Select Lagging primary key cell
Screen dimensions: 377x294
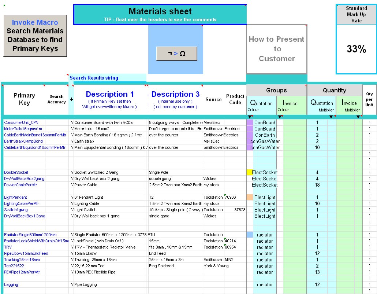tap(24, 284)
